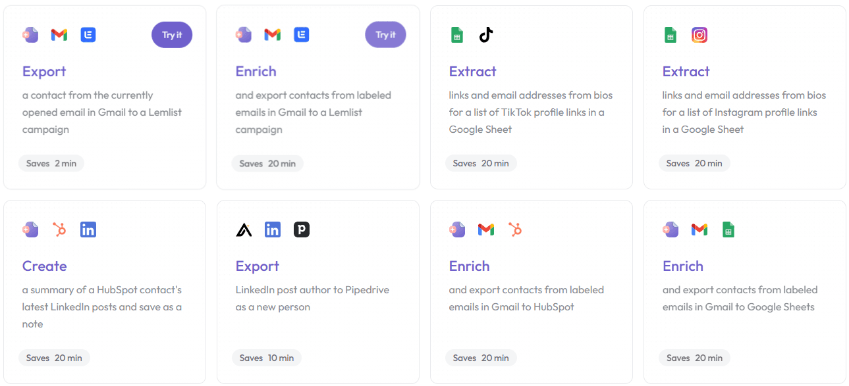Click the LinkedIn icon in the Create card

[88, 229]
